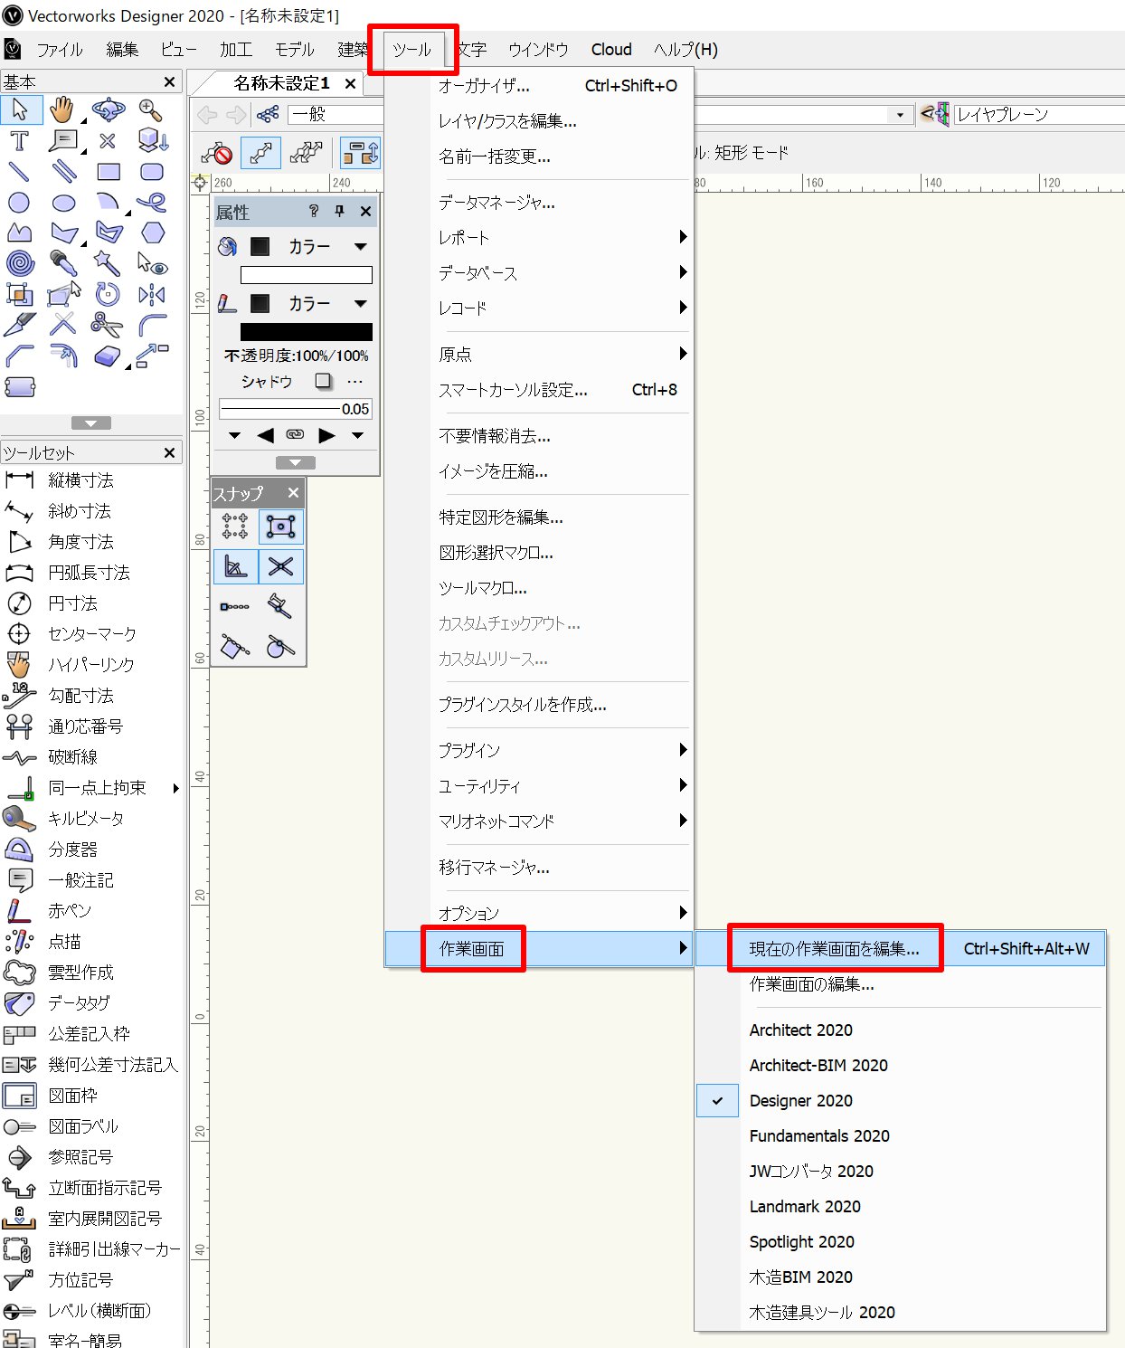The image size is (1125, 1348).
Task: Choose the Double Line tool
Action: (x=62, y=172)
